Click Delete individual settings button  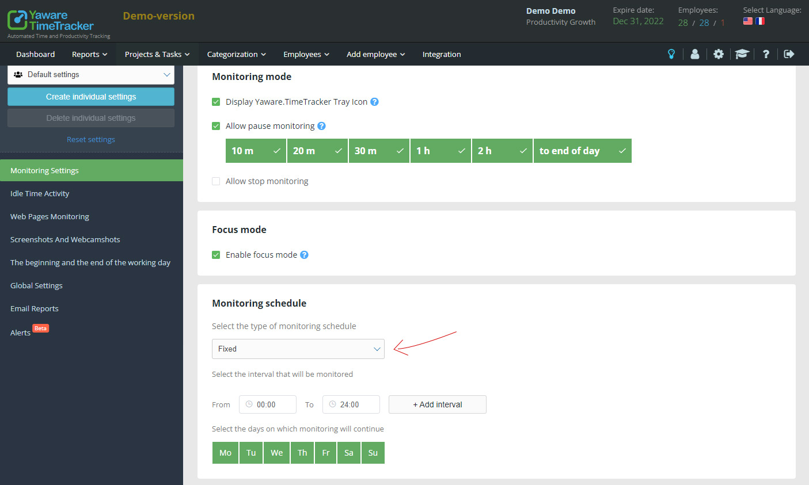tap(91, 118)
